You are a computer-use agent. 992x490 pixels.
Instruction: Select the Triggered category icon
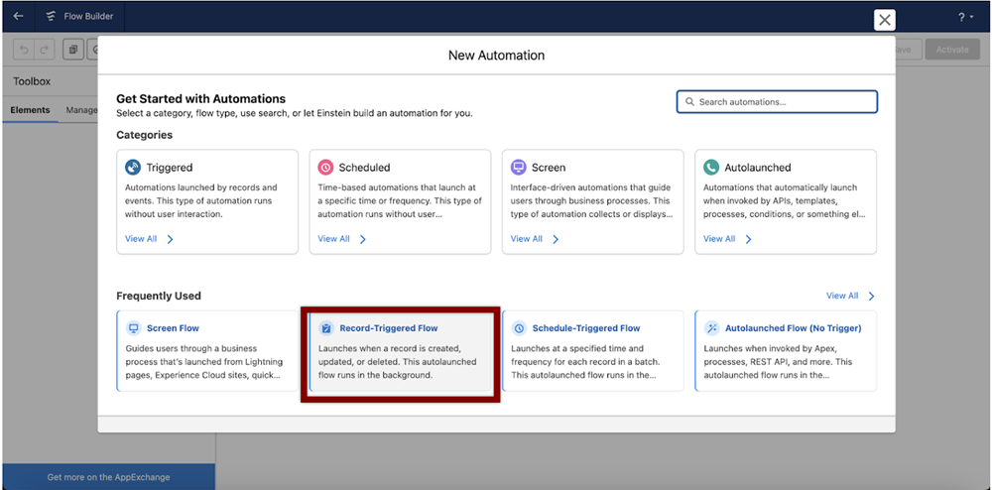tap(133, 168)
